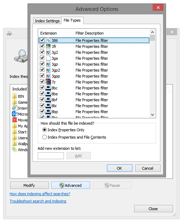The width and height of the screenshot is (182, 221).
Task: Uncheck the 3gp extension checkbox
Action: click(42, 64)
